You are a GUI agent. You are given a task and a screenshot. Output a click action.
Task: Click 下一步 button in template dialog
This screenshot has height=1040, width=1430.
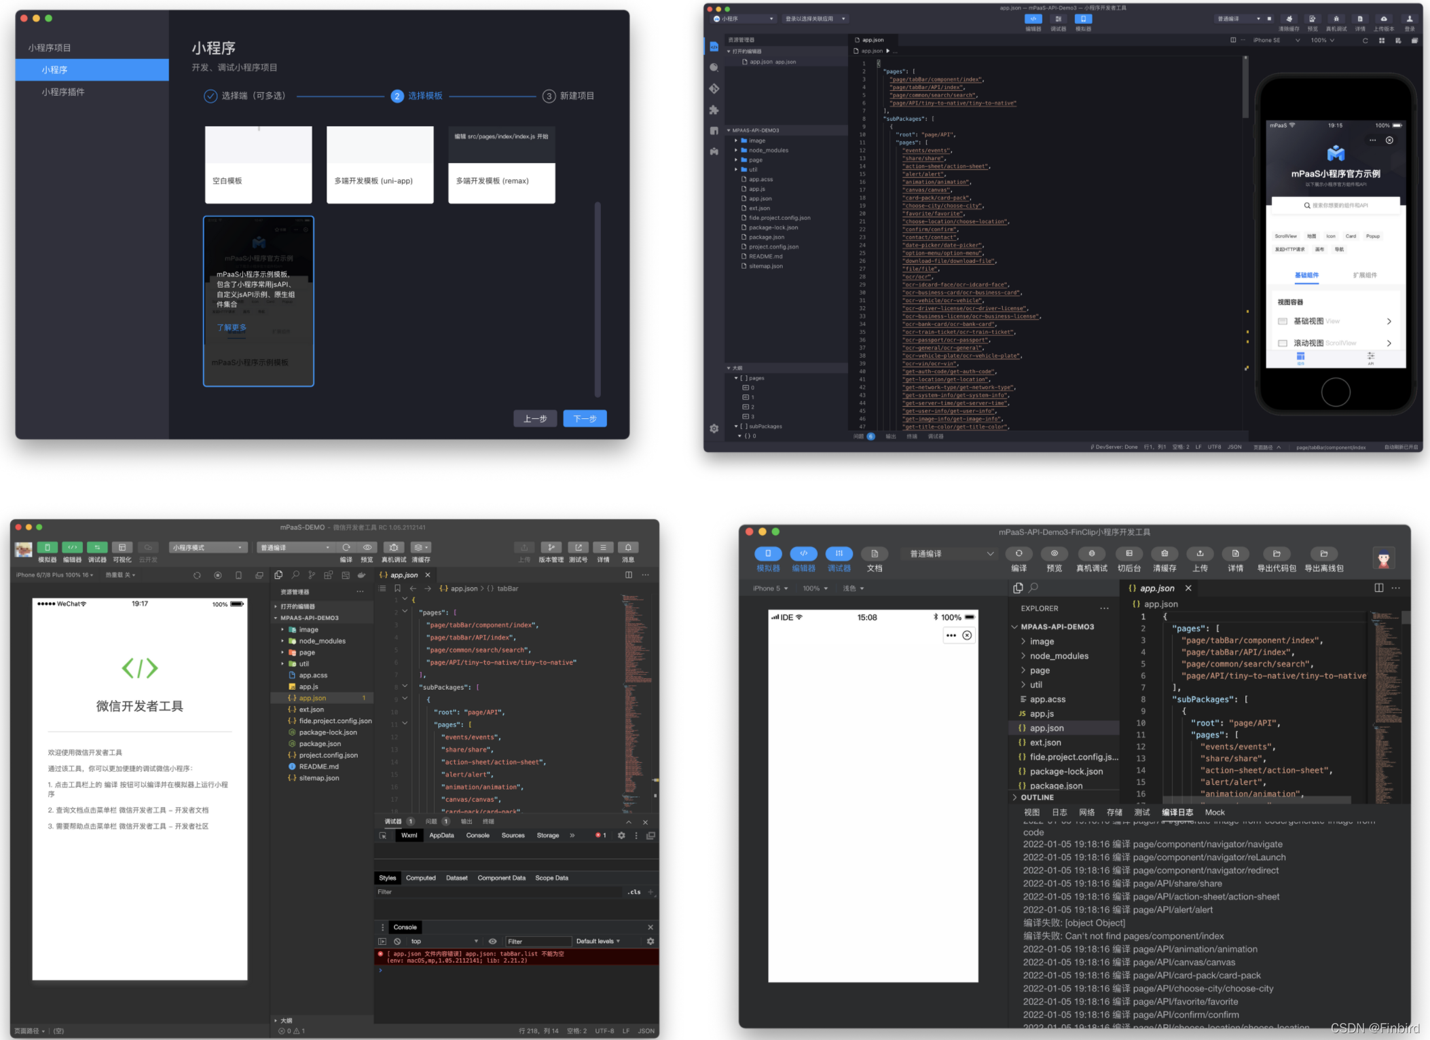pyautogui.click(x=585, y=419)
